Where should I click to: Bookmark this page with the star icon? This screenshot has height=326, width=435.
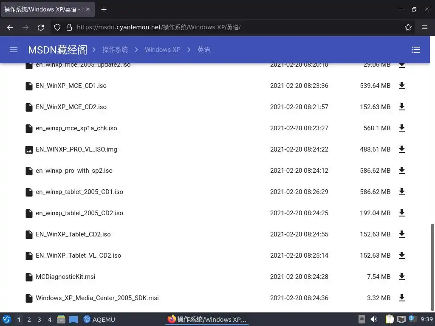[x=408, y=27]
